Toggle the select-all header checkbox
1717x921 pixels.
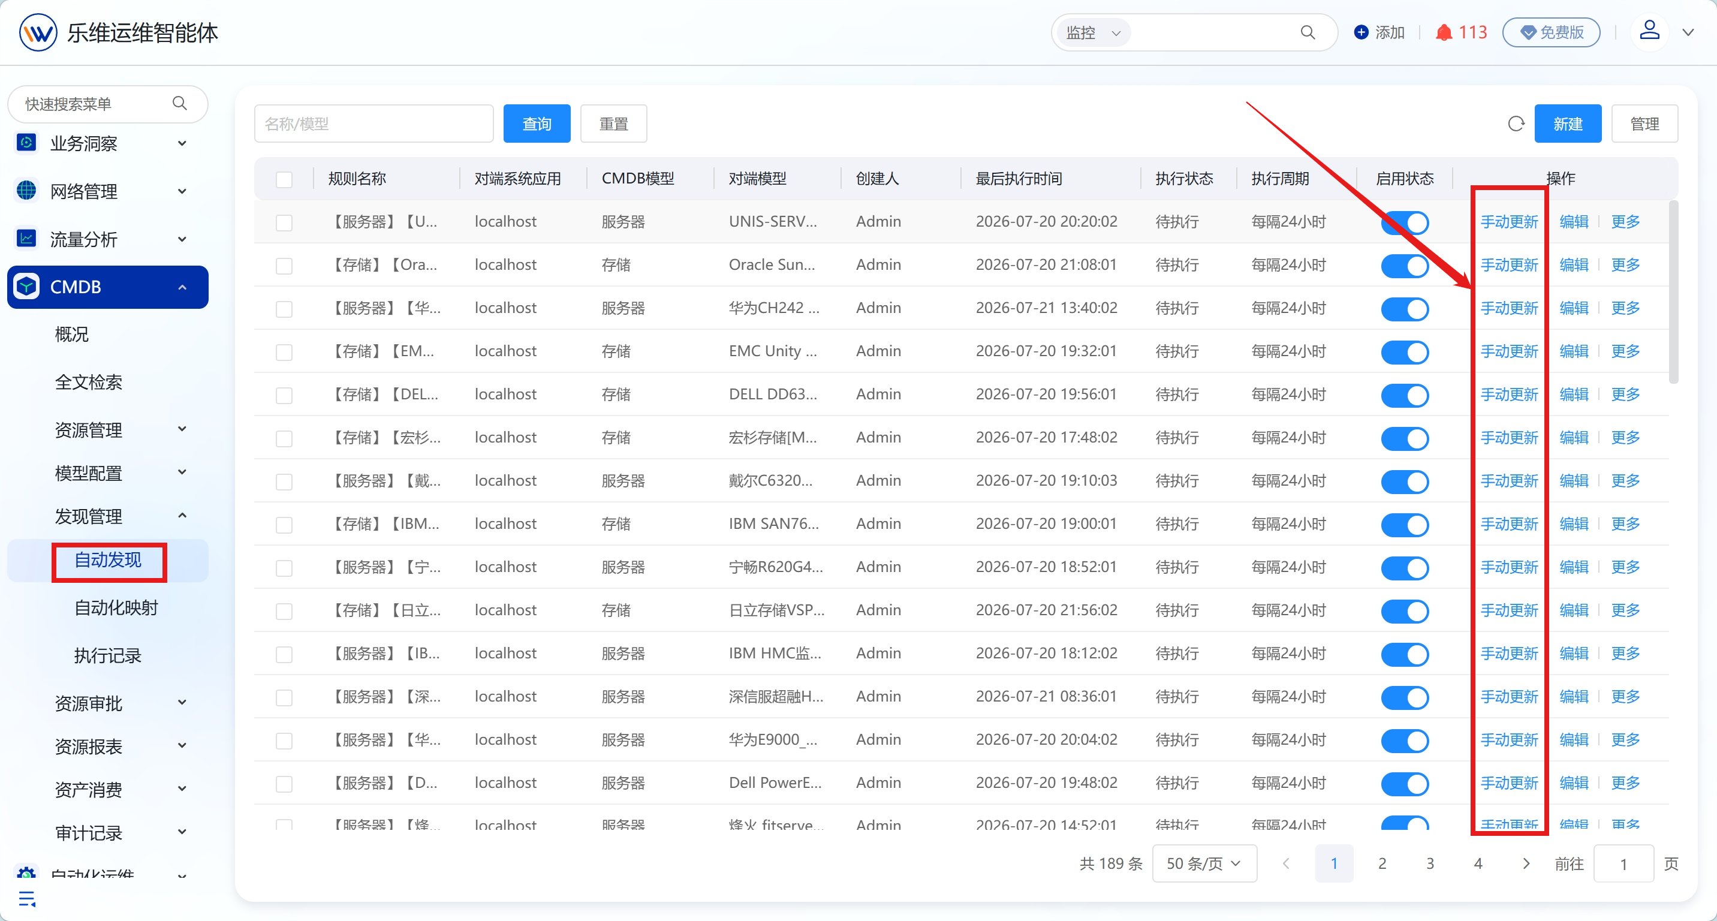click(284, 179)
